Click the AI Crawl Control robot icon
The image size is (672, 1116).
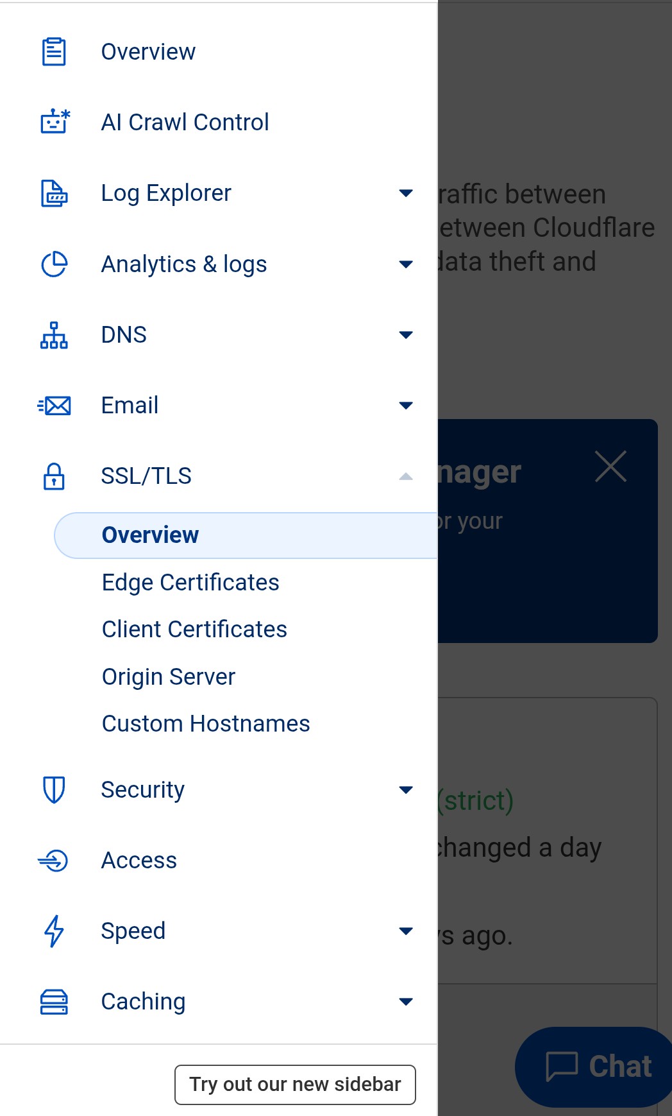click(55, 121)
